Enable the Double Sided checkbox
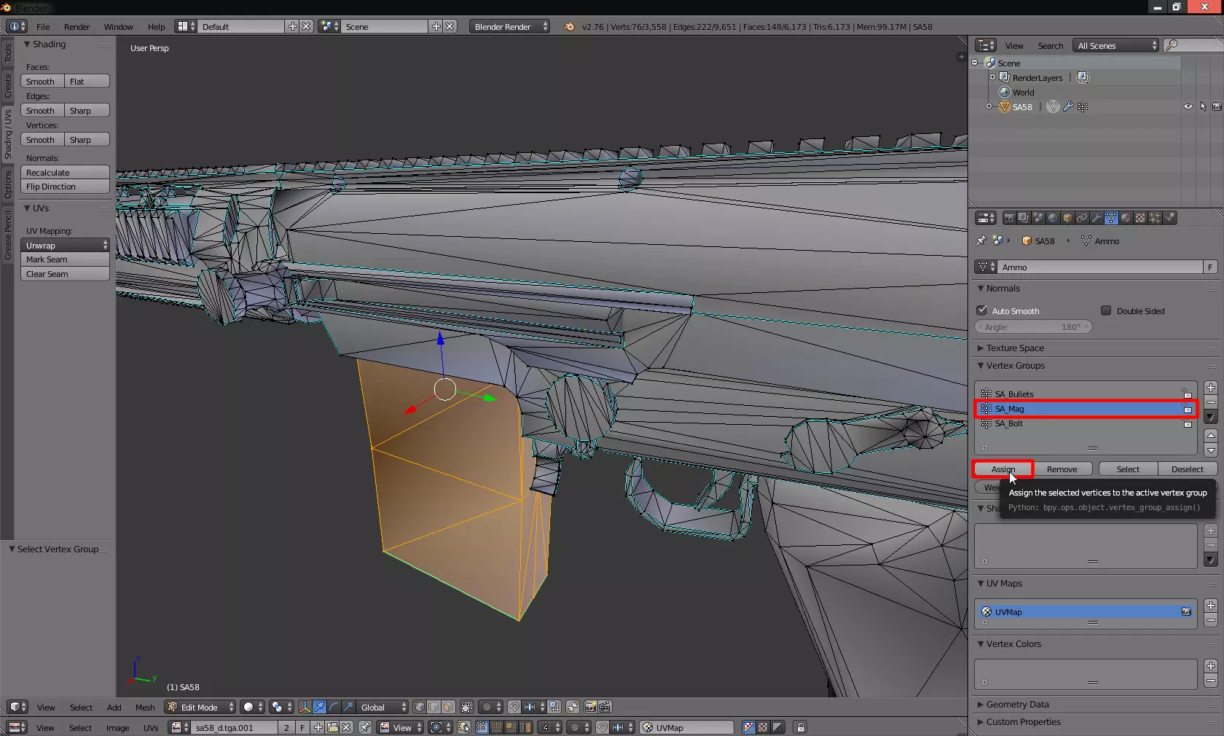The height and width of the screenshot is (736, 1224). click(1106, 310)
